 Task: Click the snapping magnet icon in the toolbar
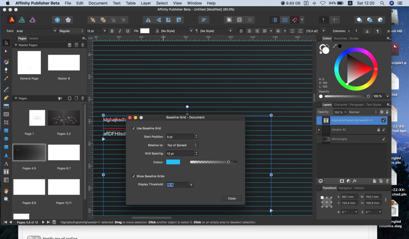295,20
